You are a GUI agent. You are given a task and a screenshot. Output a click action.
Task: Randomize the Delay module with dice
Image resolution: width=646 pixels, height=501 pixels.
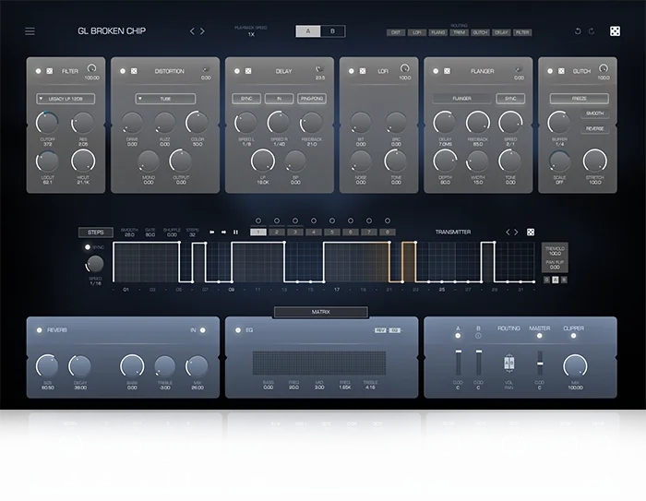tap(248, 71)
